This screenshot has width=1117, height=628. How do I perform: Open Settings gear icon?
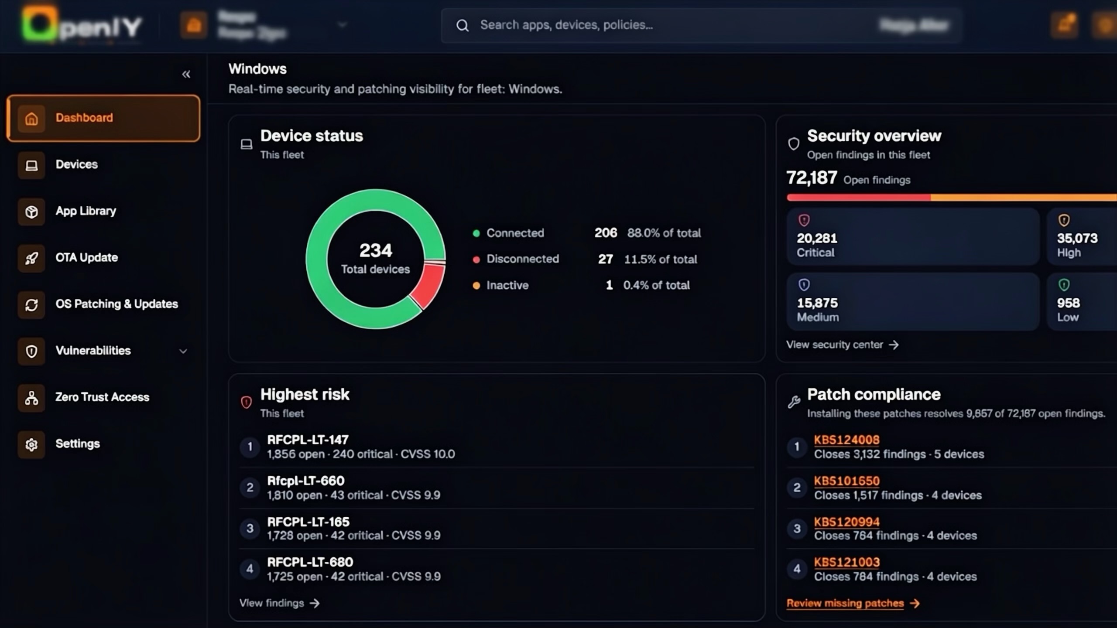tap(31, 444)
